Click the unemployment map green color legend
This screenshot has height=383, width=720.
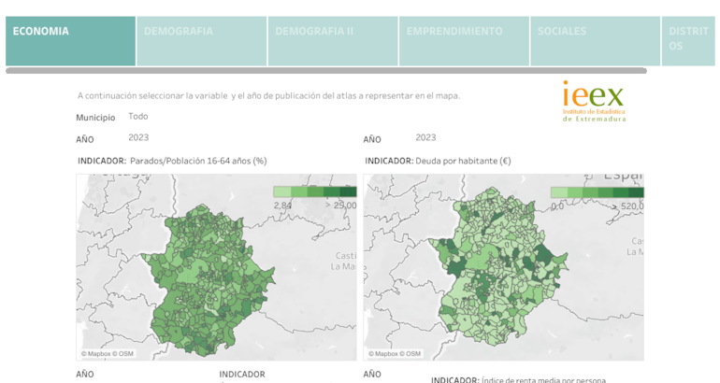click(x=314, y=191)
